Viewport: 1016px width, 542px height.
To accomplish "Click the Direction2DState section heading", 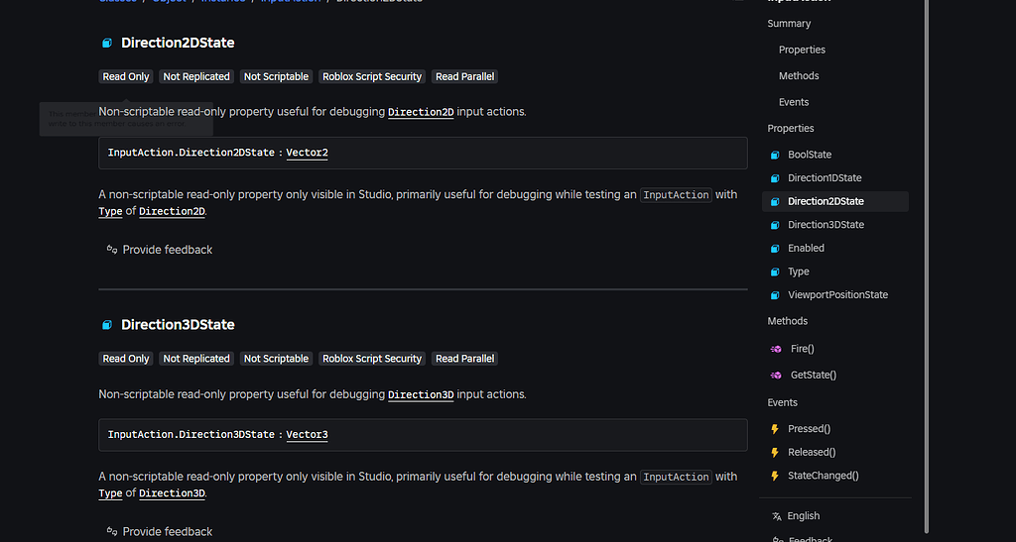I will (x=178, y=43).
